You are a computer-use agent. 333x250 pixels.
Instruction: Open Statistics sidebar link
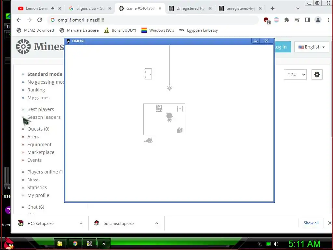(x=37, y=188)
